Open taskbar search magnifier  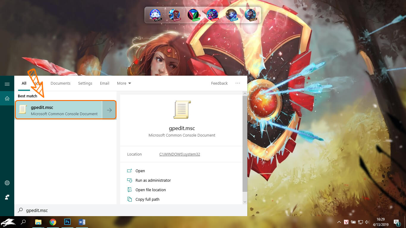(23, 222)
